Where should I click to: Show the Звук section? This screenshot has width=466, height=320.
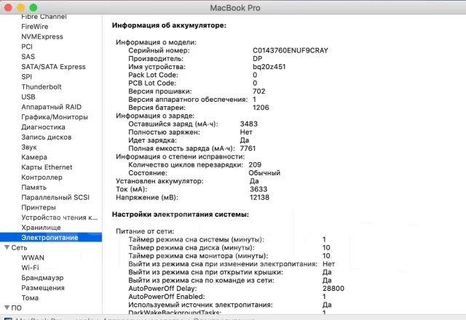click(x=29, y=147)
